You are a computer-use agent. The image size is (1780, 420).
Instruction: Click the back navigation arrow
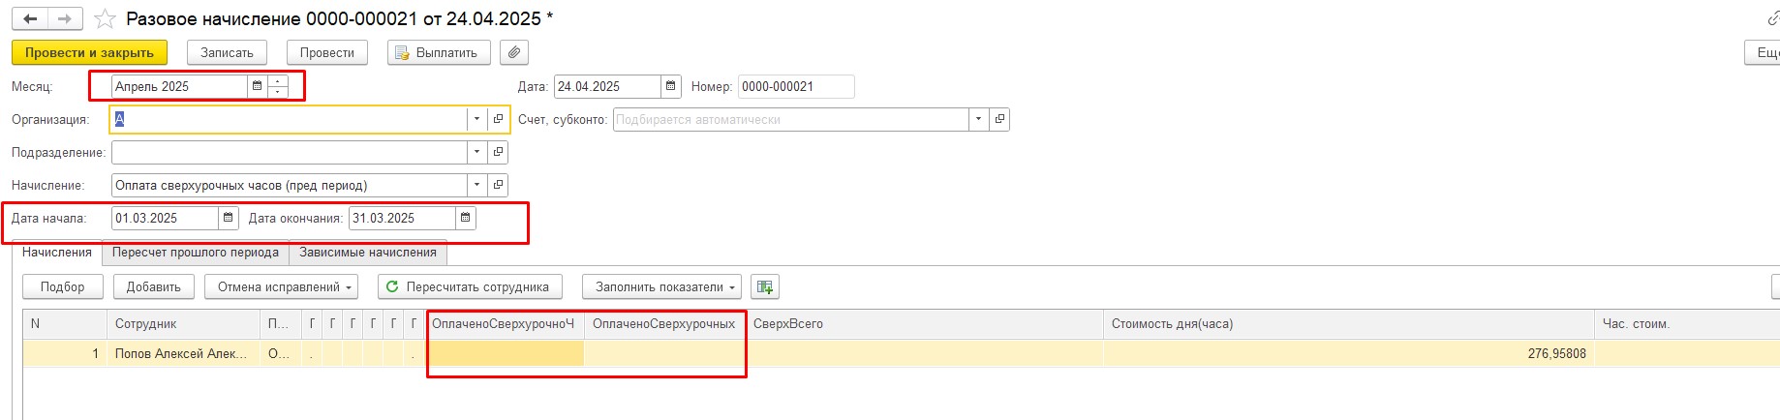coord(31,19)
